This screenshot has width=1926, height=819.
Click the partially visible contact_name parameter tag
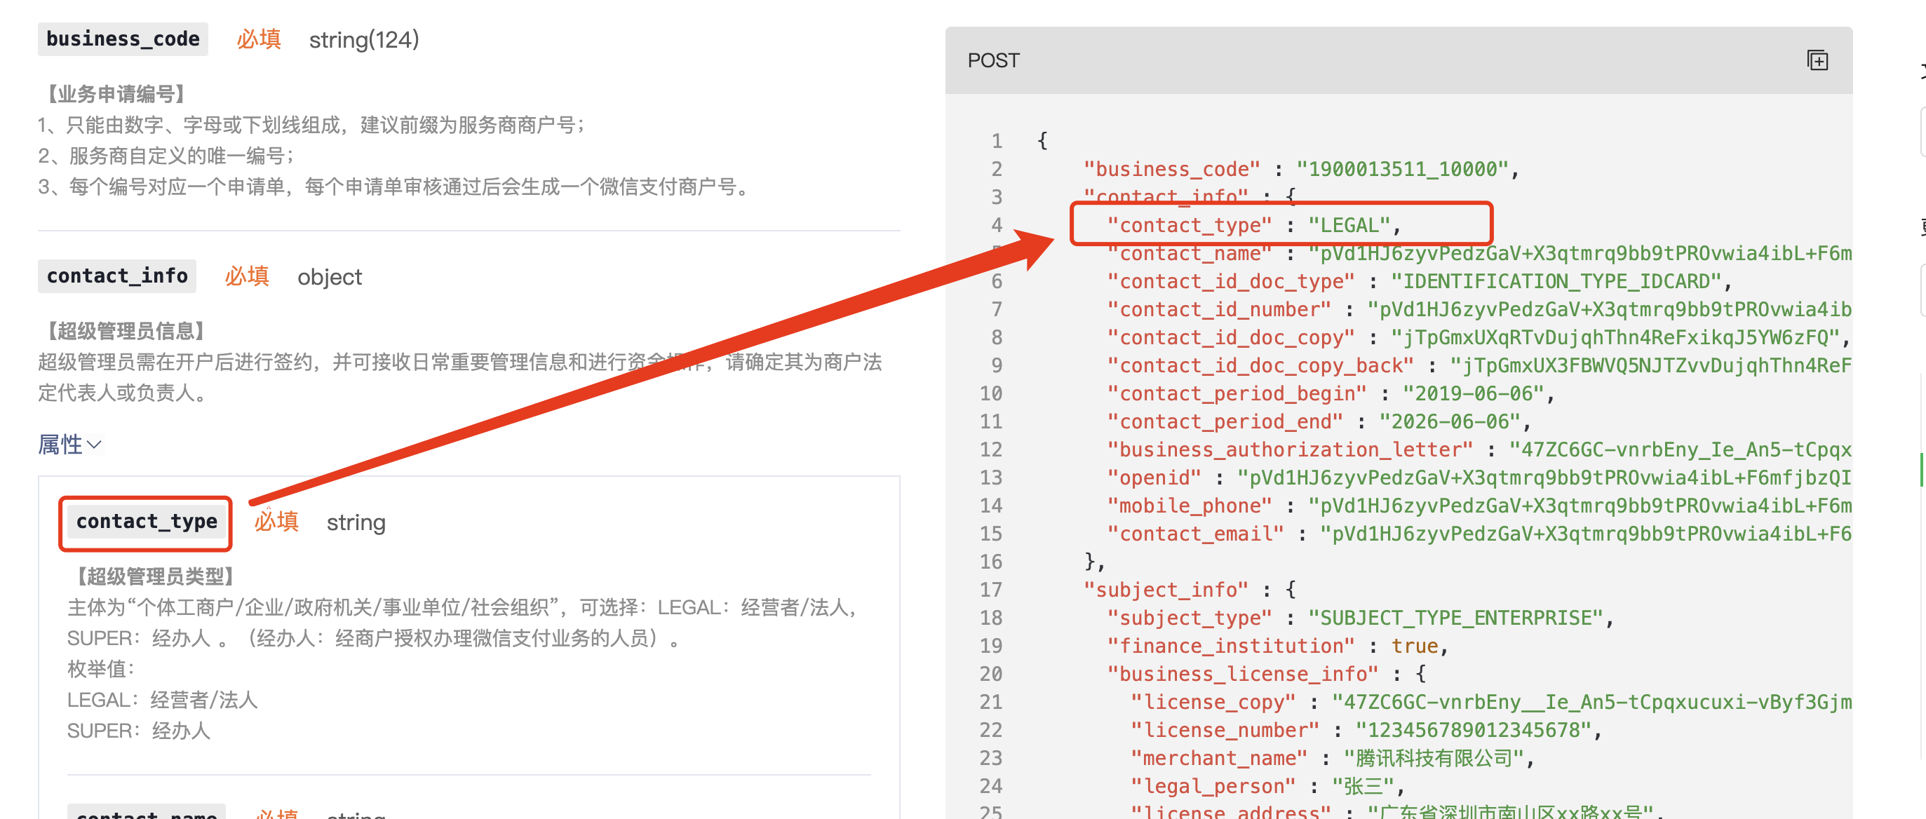(147, 813)
